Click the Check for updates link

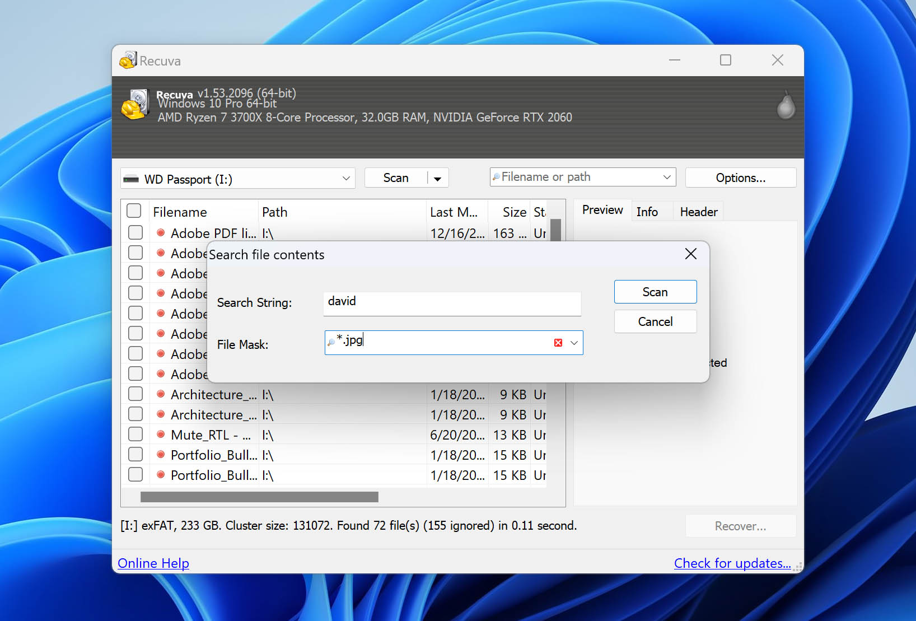(733, 563)
